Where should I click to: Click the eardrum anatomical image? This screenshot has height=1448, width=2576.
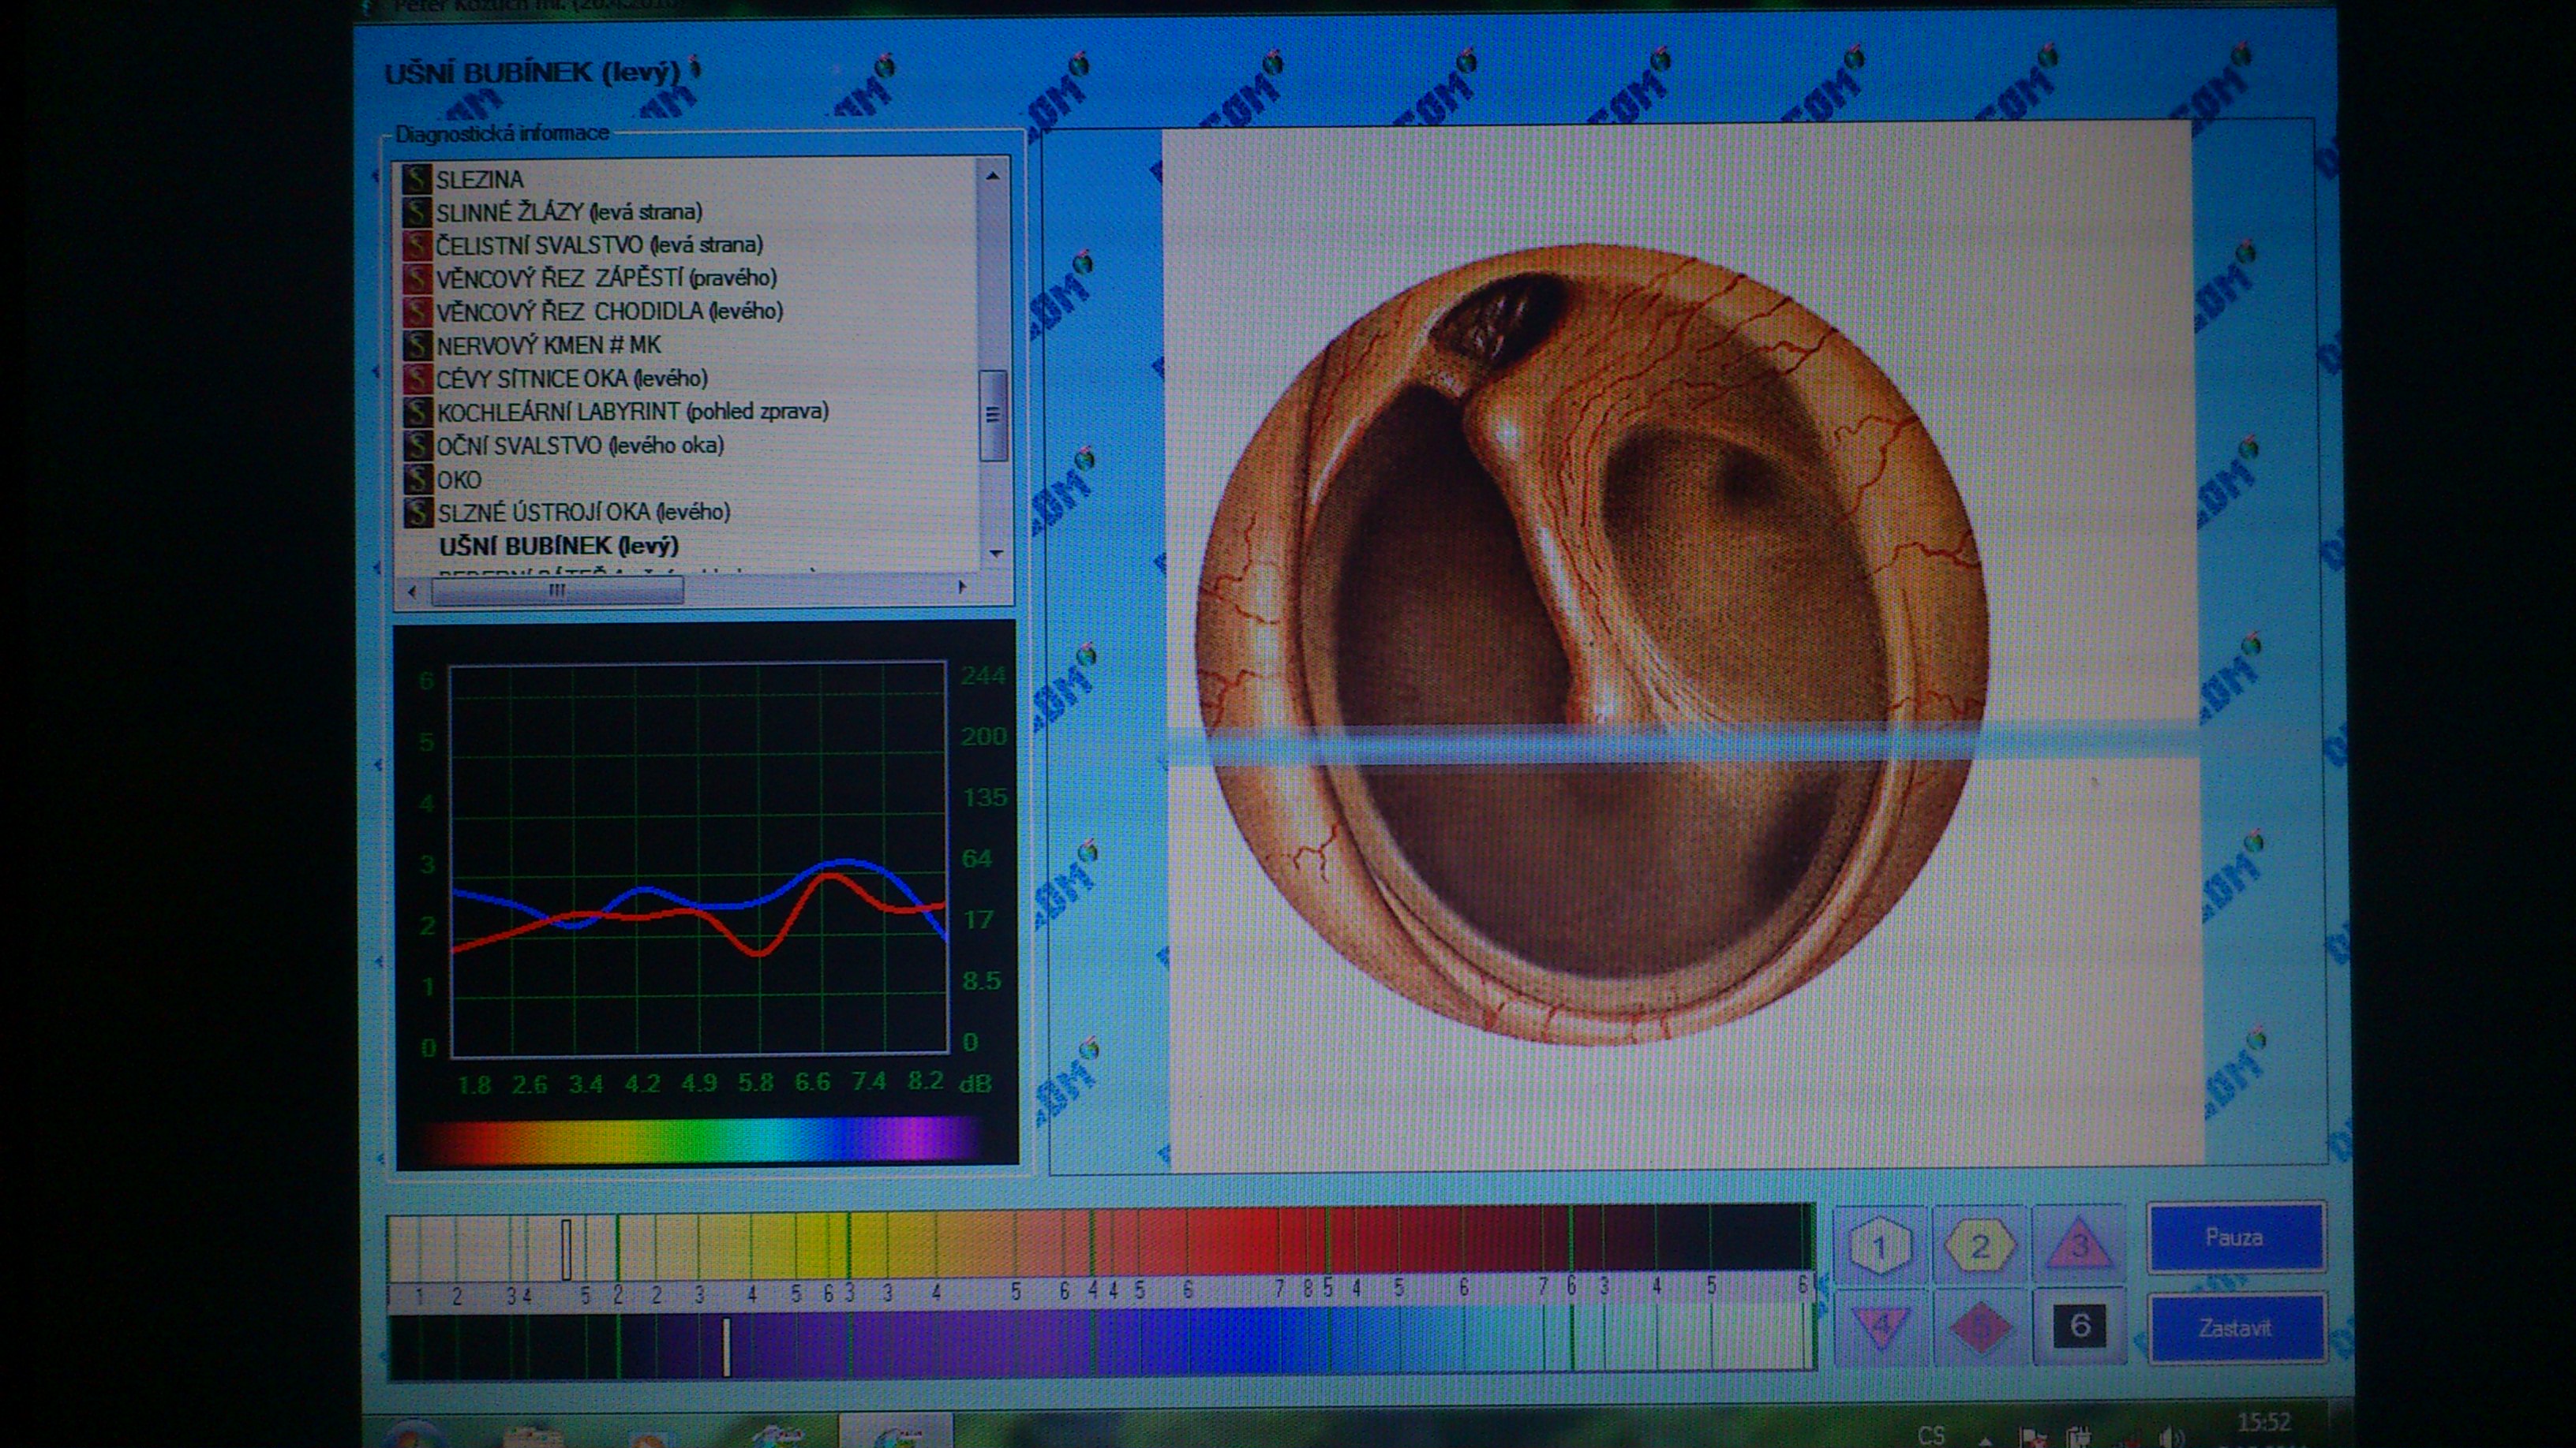click(x=1592, y=644)
